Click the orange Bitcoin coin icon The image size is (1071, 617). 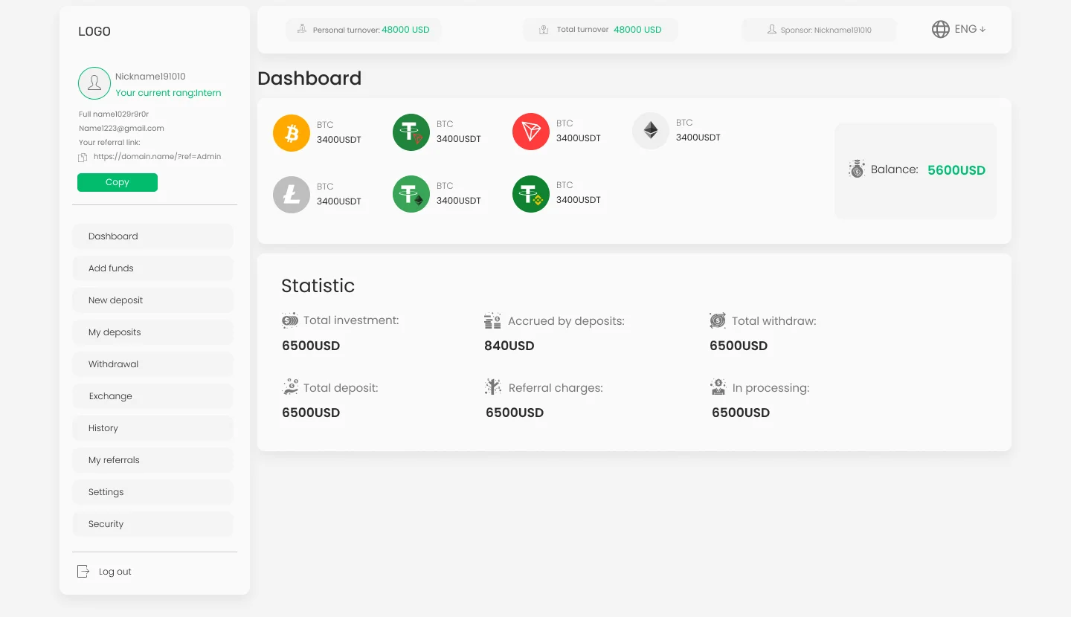click(292, 133)
